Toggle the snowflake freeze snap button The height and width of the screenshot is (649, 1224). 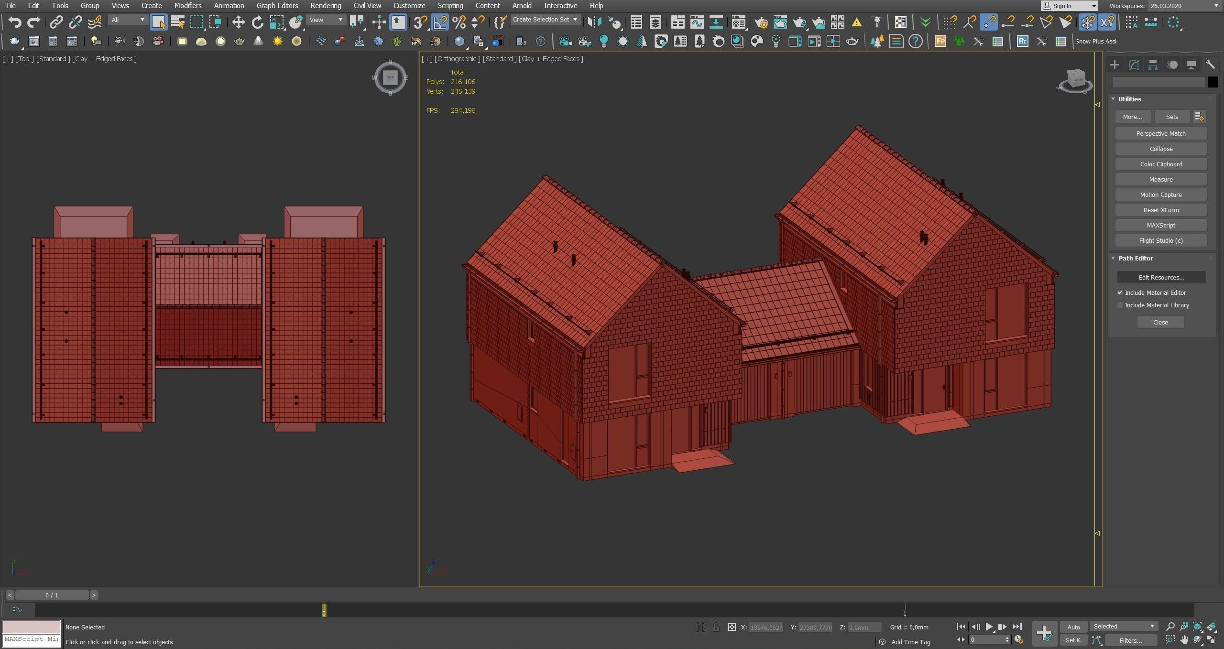pyautogui.click(x=1087, y=22)
